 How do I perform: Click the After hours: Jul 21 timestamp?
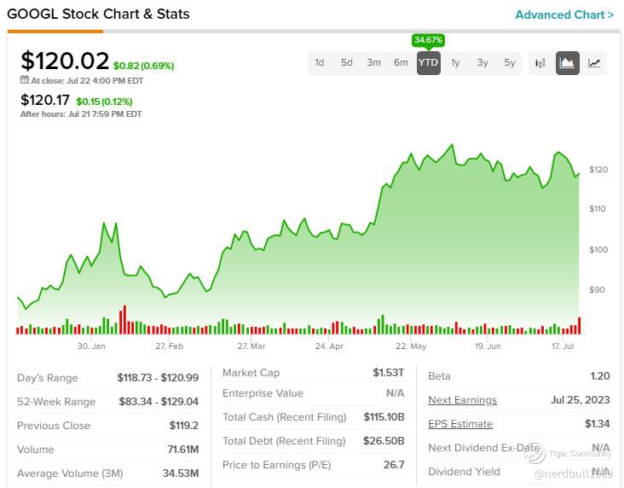click(81, 114)
